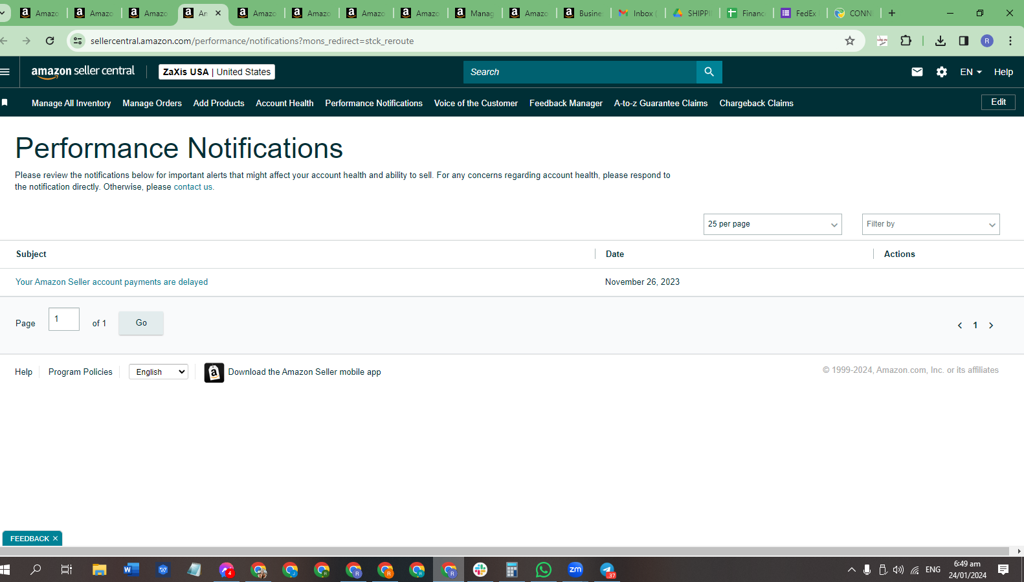Screen dimensions: 1024x582
Task: Expand the 25 per page dropdown
Action: [772, 224]
